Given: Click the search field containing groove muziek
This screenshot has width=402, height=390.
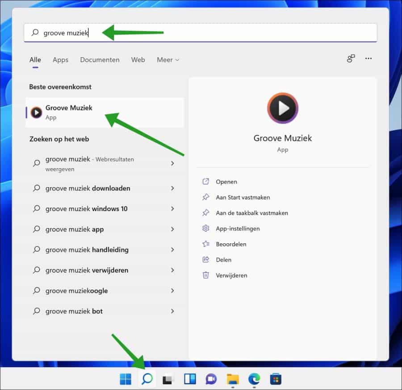Looking at the screenshot, I should click(x=201, y=33).
